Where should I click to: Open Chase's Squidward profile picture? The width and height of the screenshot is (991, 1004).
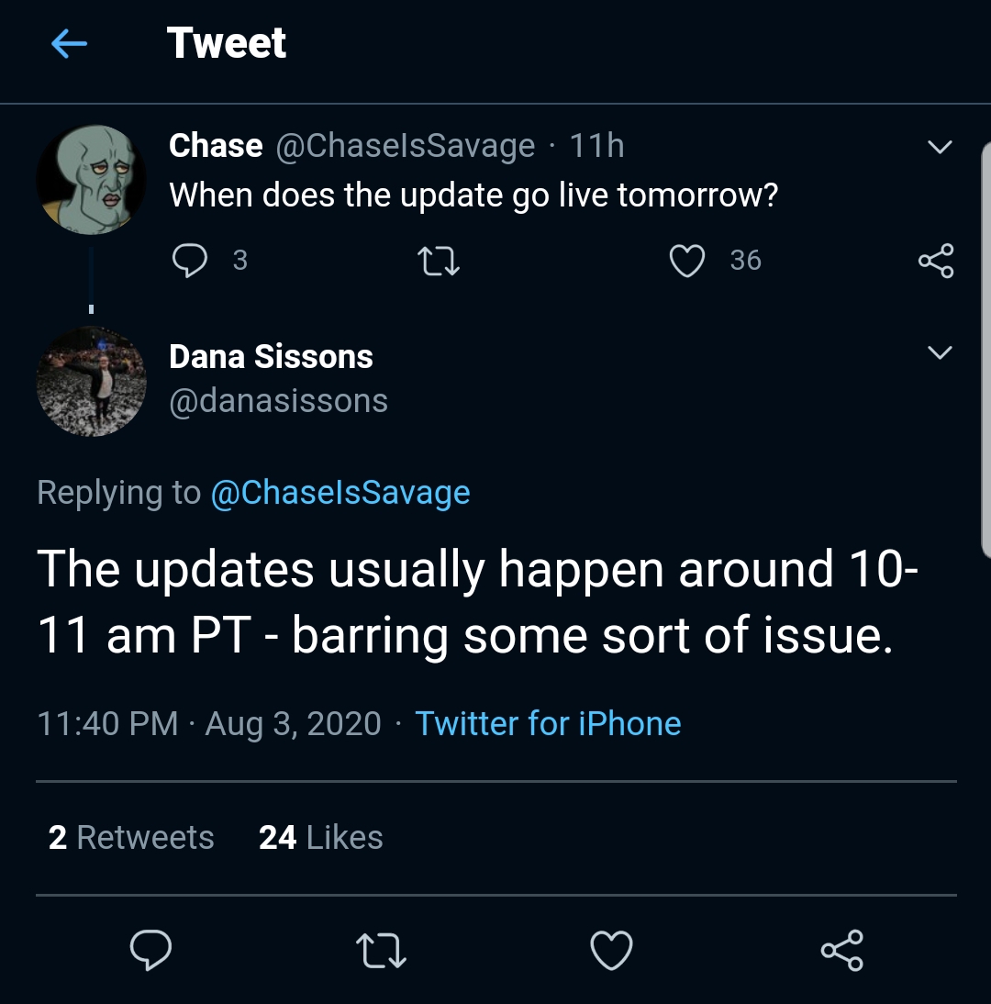coord(91,180)
